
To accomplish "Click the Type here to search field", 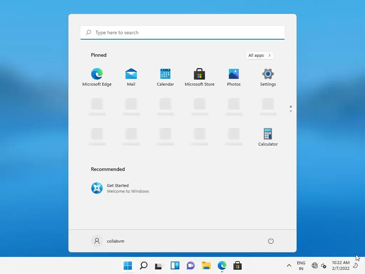I will (182, 32).
